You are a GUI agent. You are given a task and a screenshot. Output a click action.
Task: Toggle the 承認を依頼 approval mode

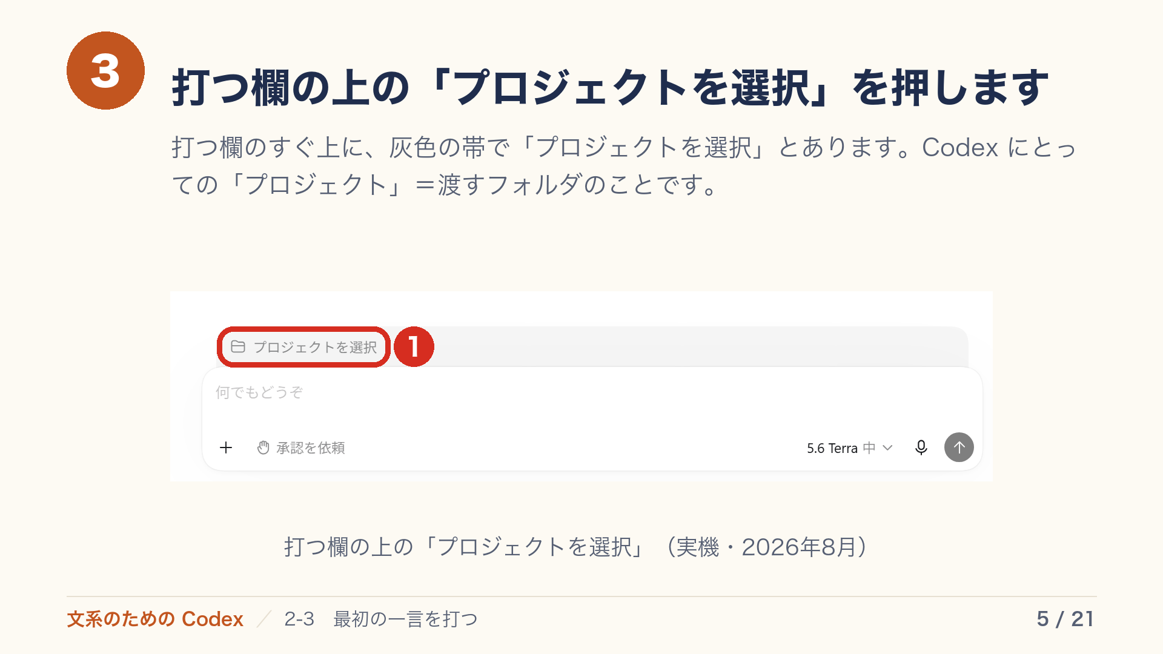300,448
